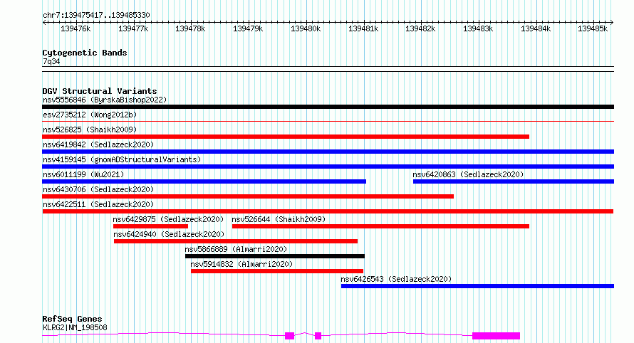Click the 139485k ruler position

click(593, 28)
